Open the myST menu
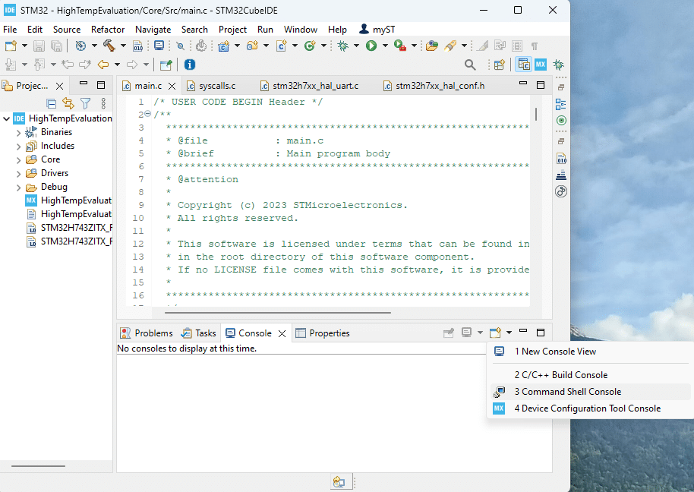The width and height of the screenshot is (694, 492). (x=377, y=29)
